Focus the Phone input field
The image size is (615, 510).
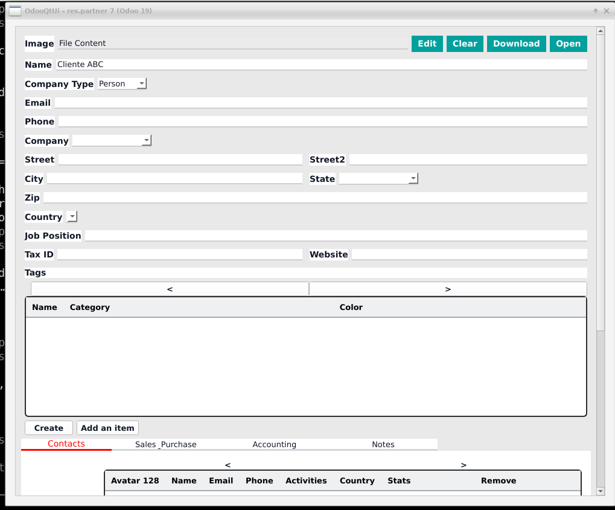point(323,121)
